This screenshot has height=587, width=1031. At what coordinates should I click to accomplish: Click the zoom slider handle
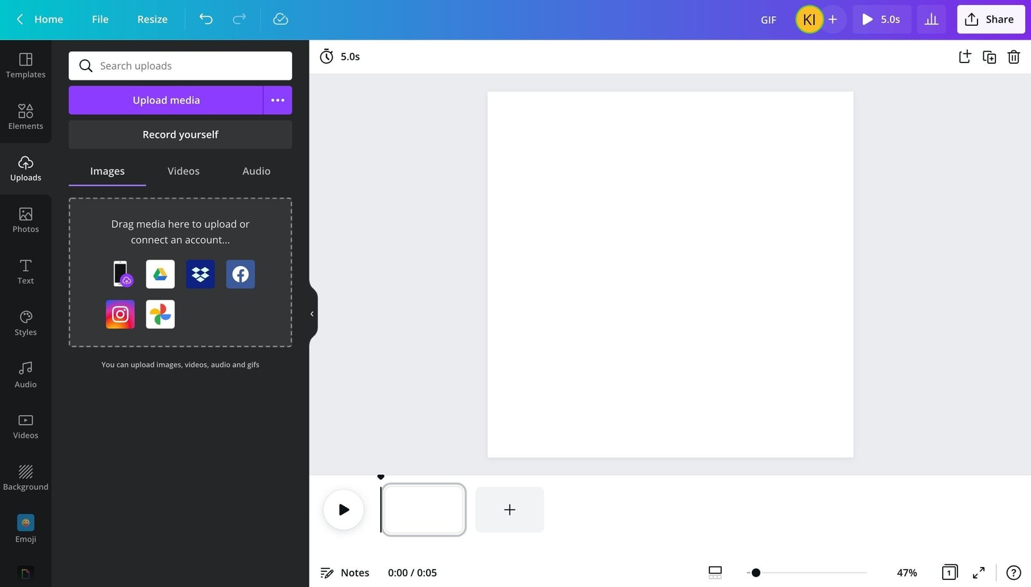point(756,572)
